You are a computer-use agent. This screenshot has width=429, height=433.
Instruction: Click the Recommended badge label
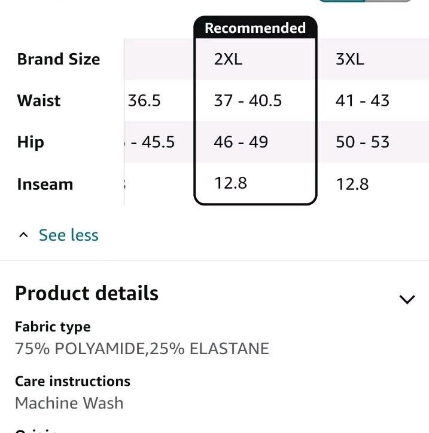(255, 28)
